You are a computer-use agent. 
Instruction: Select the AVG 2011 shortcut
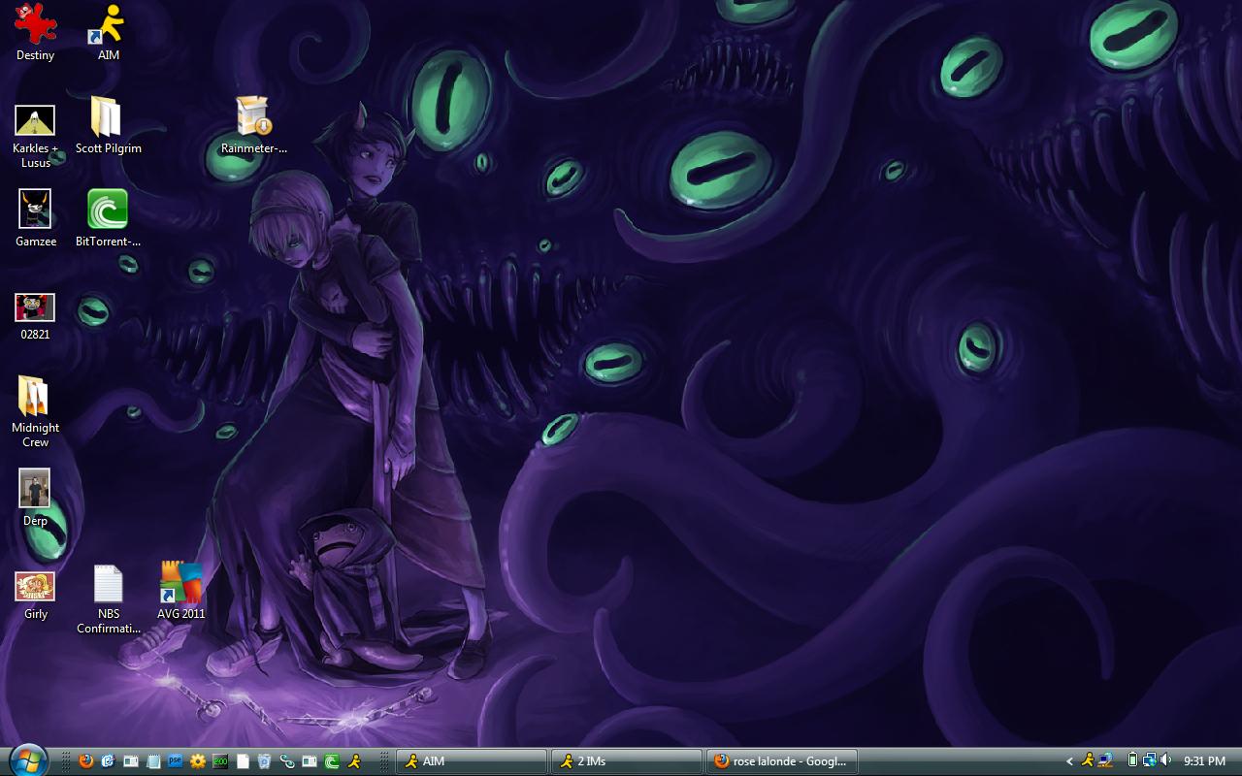[x=181, y=585]
